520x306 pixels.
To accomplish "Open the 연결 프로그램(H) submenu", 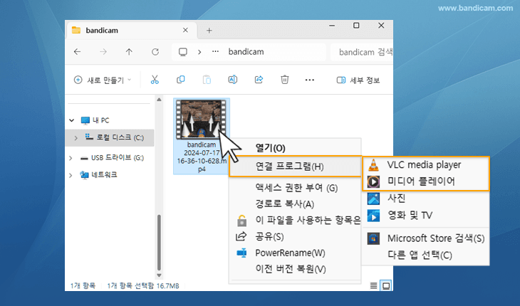I will [x=295, y=167].
